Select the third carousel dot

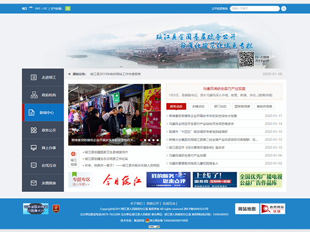(x=149, y=140)
